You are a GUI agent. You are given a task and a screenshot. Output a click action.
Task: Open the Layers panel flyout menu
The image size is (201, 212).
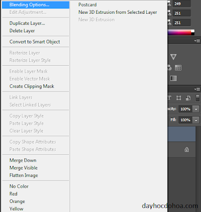tap(197, 89)
